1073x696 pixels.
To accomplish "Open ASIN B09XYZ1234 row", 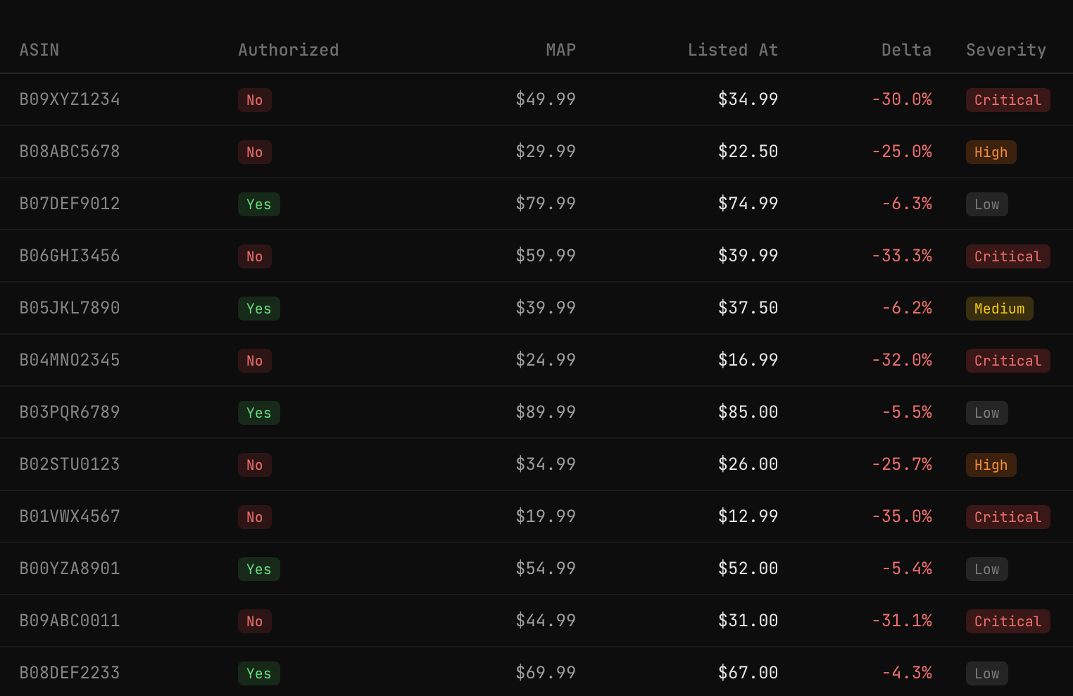I will pos(536,99).
